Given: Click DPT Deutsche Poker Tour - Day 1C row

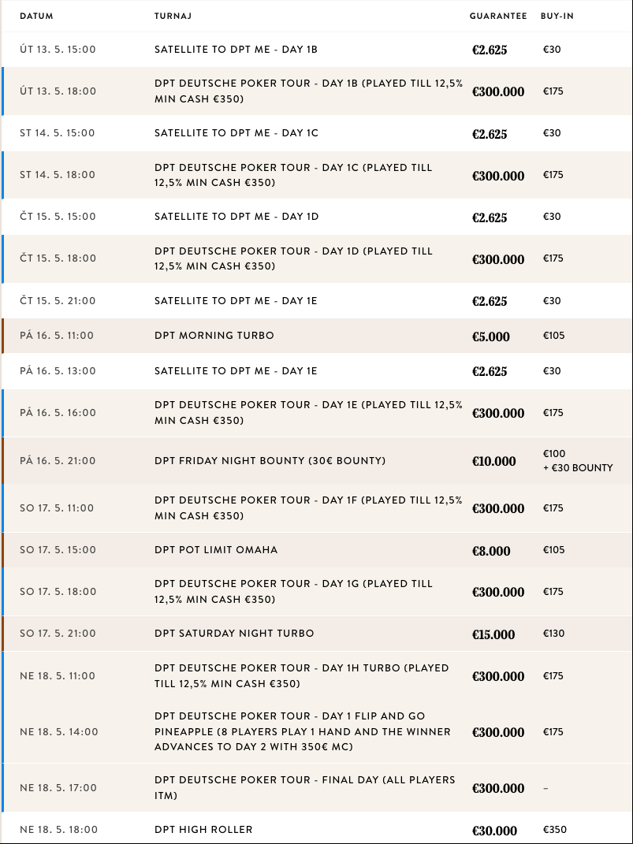Looking at the screenshot, I should (317, 175).
